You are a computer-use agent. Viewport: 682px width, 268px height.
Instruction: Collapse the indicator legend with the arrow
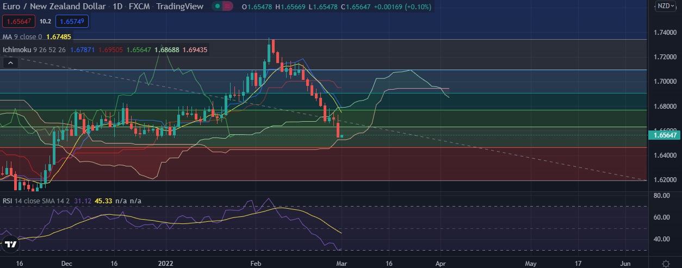(x=9, y=63)
